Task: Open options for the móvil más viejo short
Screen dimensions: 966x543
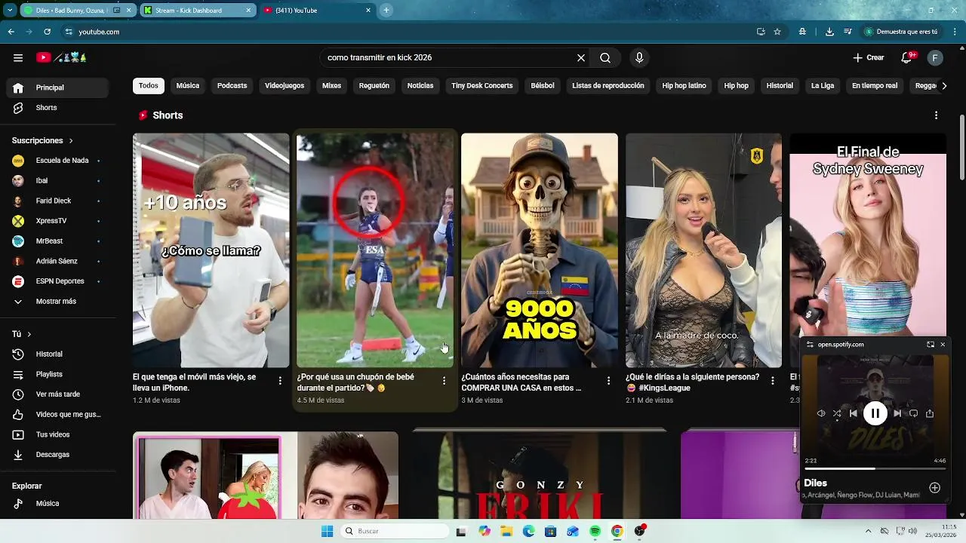Action: click(280, 381)
